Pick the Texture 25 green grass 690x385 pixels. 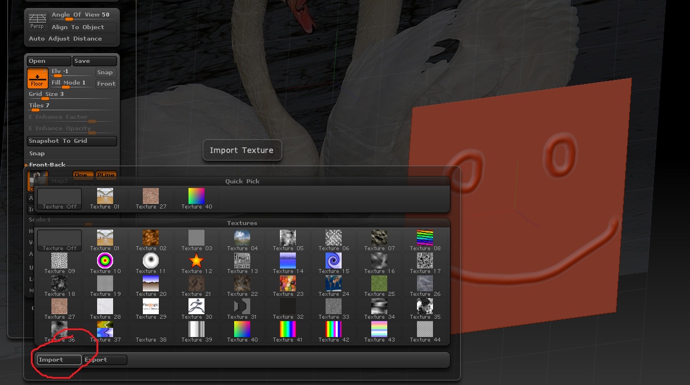click(379, 286)
